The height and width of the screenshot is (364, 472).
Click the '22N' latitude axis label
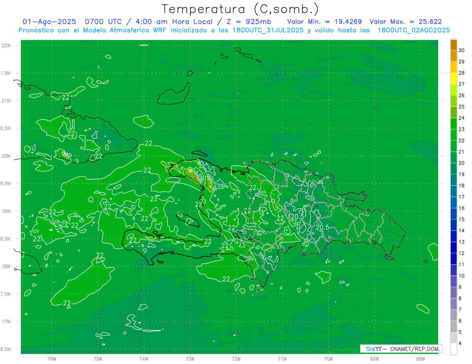6,46
